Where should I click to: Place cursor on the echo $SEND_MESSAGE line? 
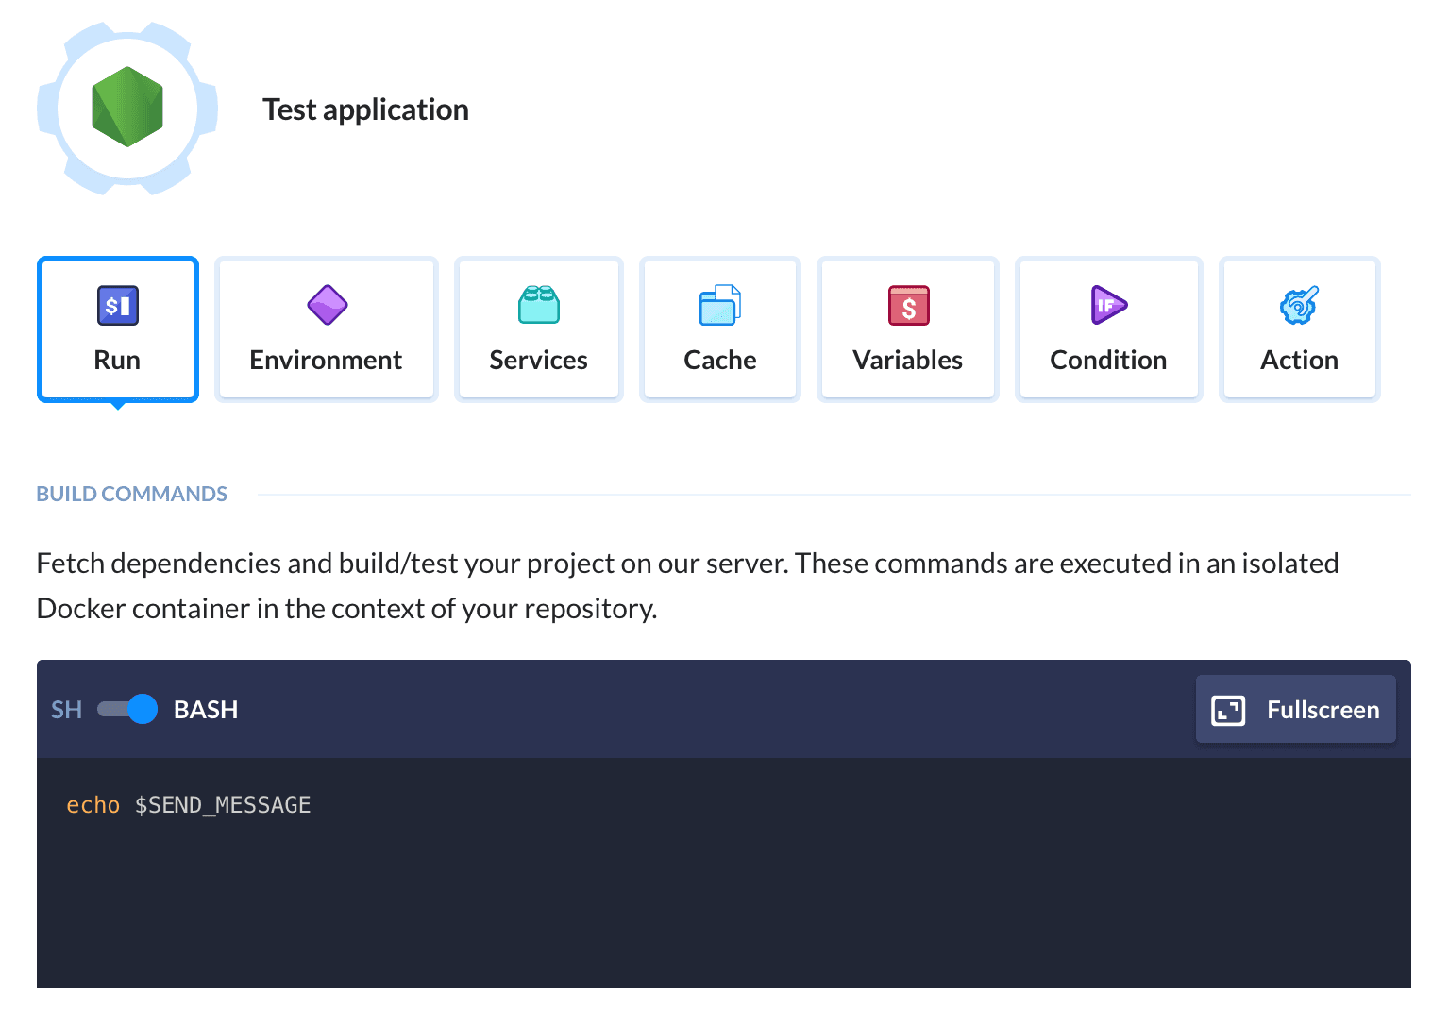(x=189, y=805)
